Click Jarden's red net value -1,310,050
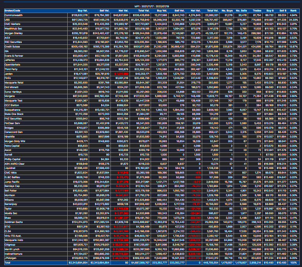The width and height of the screenshot is (302, 267). [x=121, y=74]
